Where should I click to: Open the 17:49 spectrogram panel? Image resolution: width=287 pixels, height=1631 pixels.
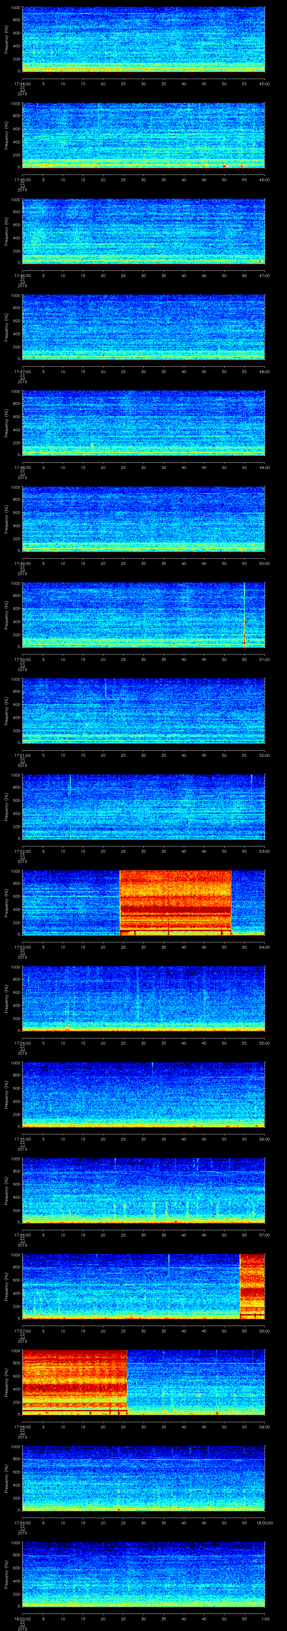(143, 519)
